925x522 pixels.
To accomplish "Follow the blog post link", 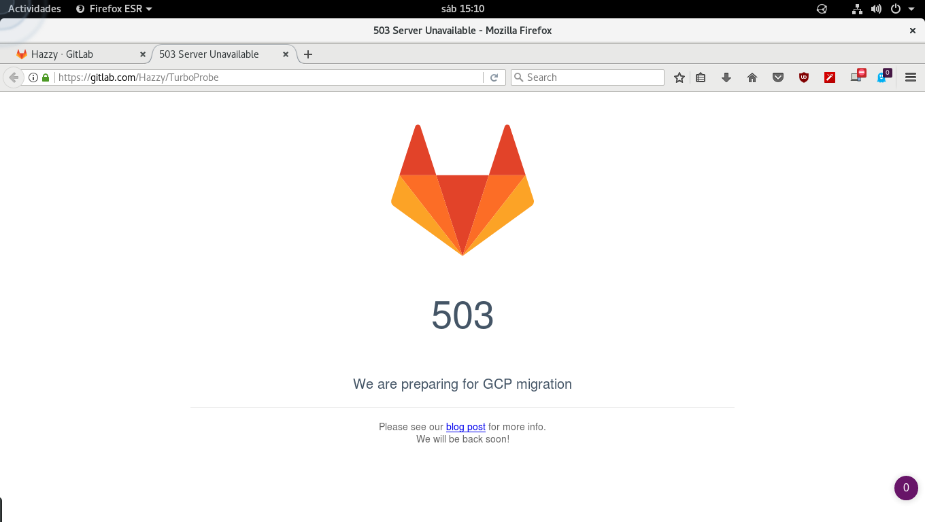I will tap(466, 427).
